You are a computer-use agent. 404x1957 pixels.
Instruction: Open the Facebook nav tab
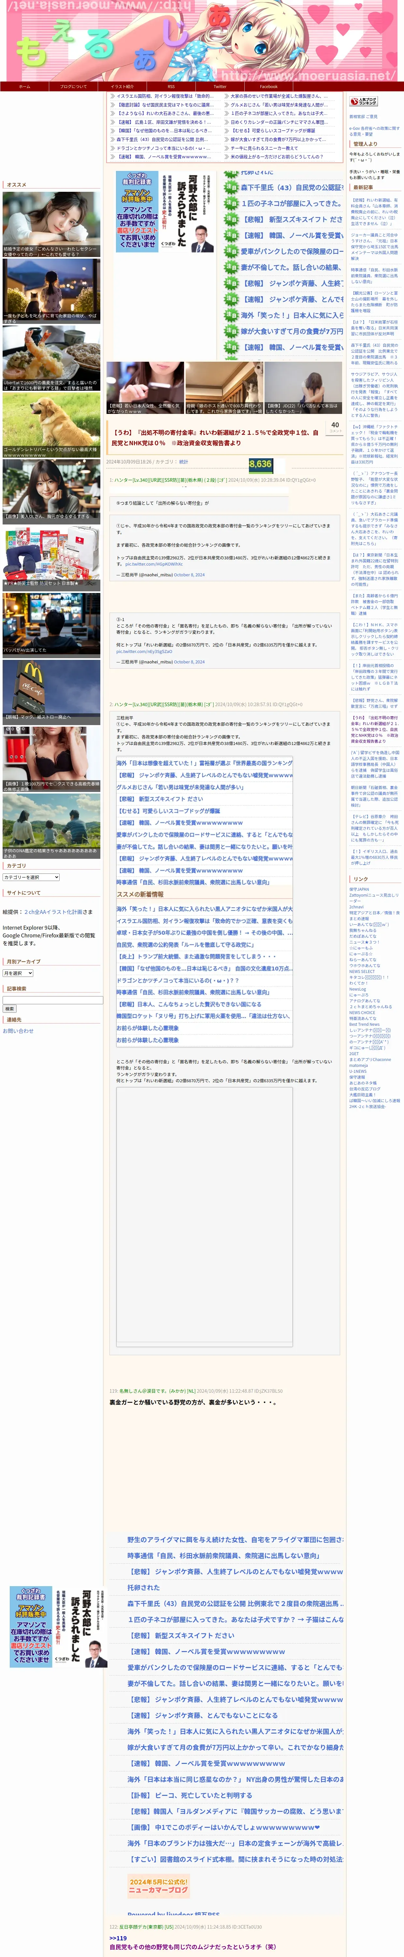click(x=269, y=87)
